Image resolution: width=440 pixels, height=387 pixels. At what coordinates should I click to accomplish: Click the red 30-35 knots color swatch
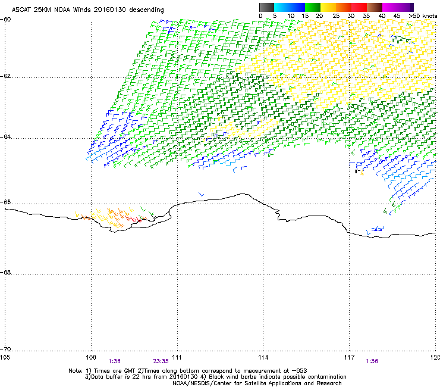(x=359, y=7)
